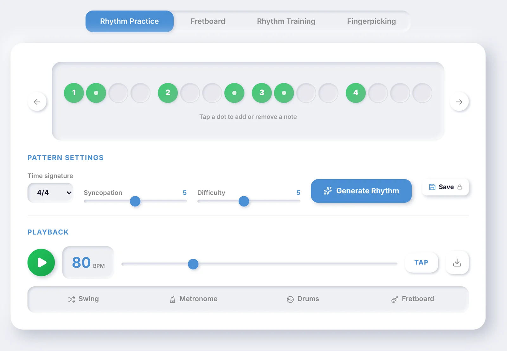
Task: Toggle beat 2 note dot
Action: pos(168,93)
